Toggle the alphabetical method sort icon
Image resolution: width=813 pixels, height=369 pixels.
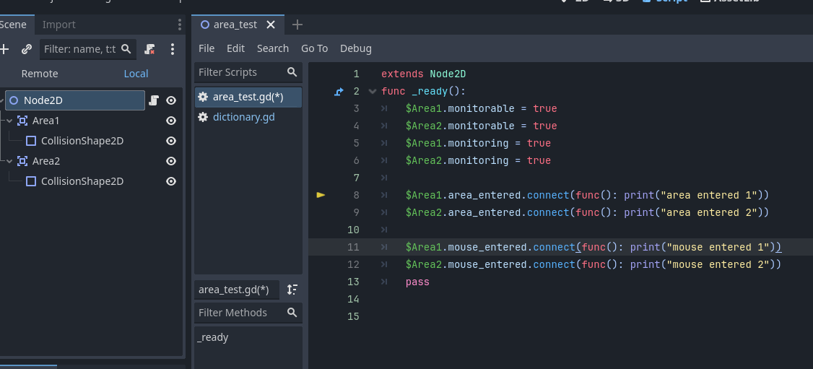click(x=292, y=290)
